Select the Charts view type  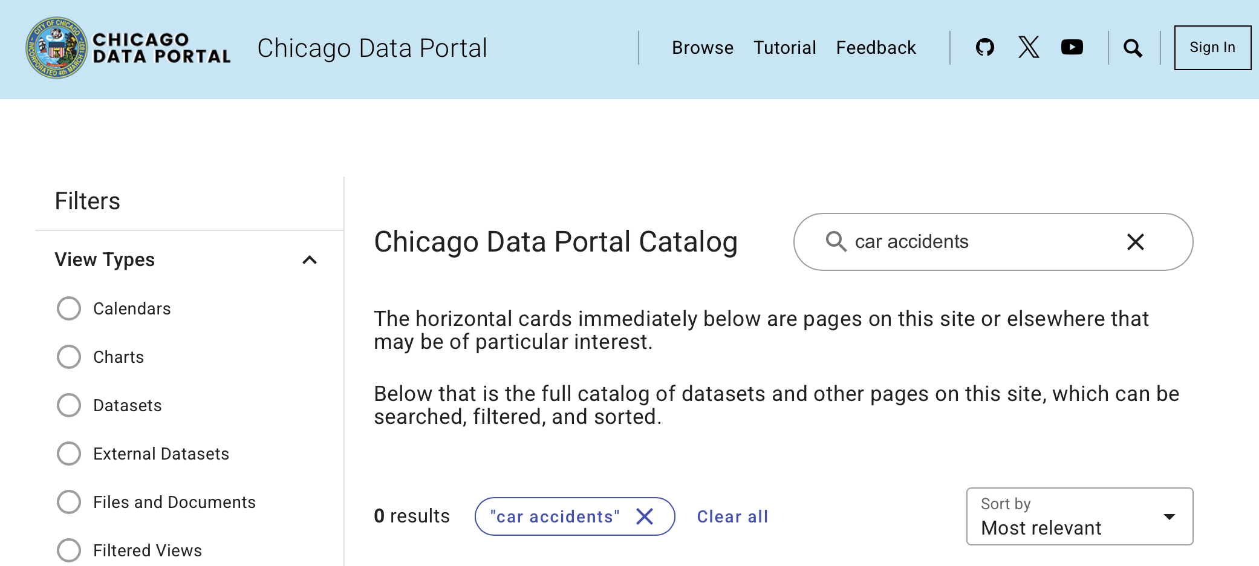(x=69, y=357)
